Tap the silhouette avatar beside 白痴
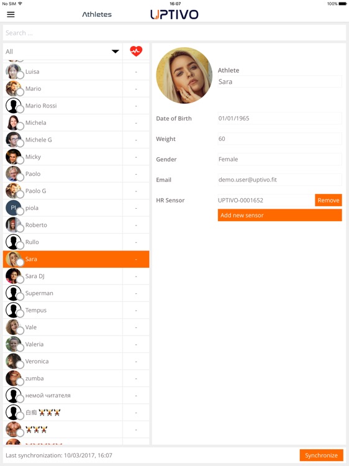This screenshot has width=349, height=466. point(14,413)
